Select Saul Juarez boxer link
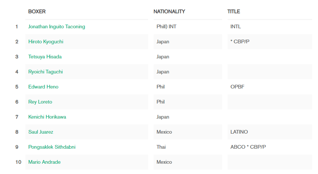 click(x=41, y=132)
